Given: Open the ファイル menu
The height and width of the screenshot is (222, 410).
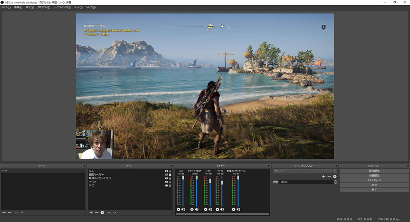Looking at the screenshot, I should coord(6,7).
